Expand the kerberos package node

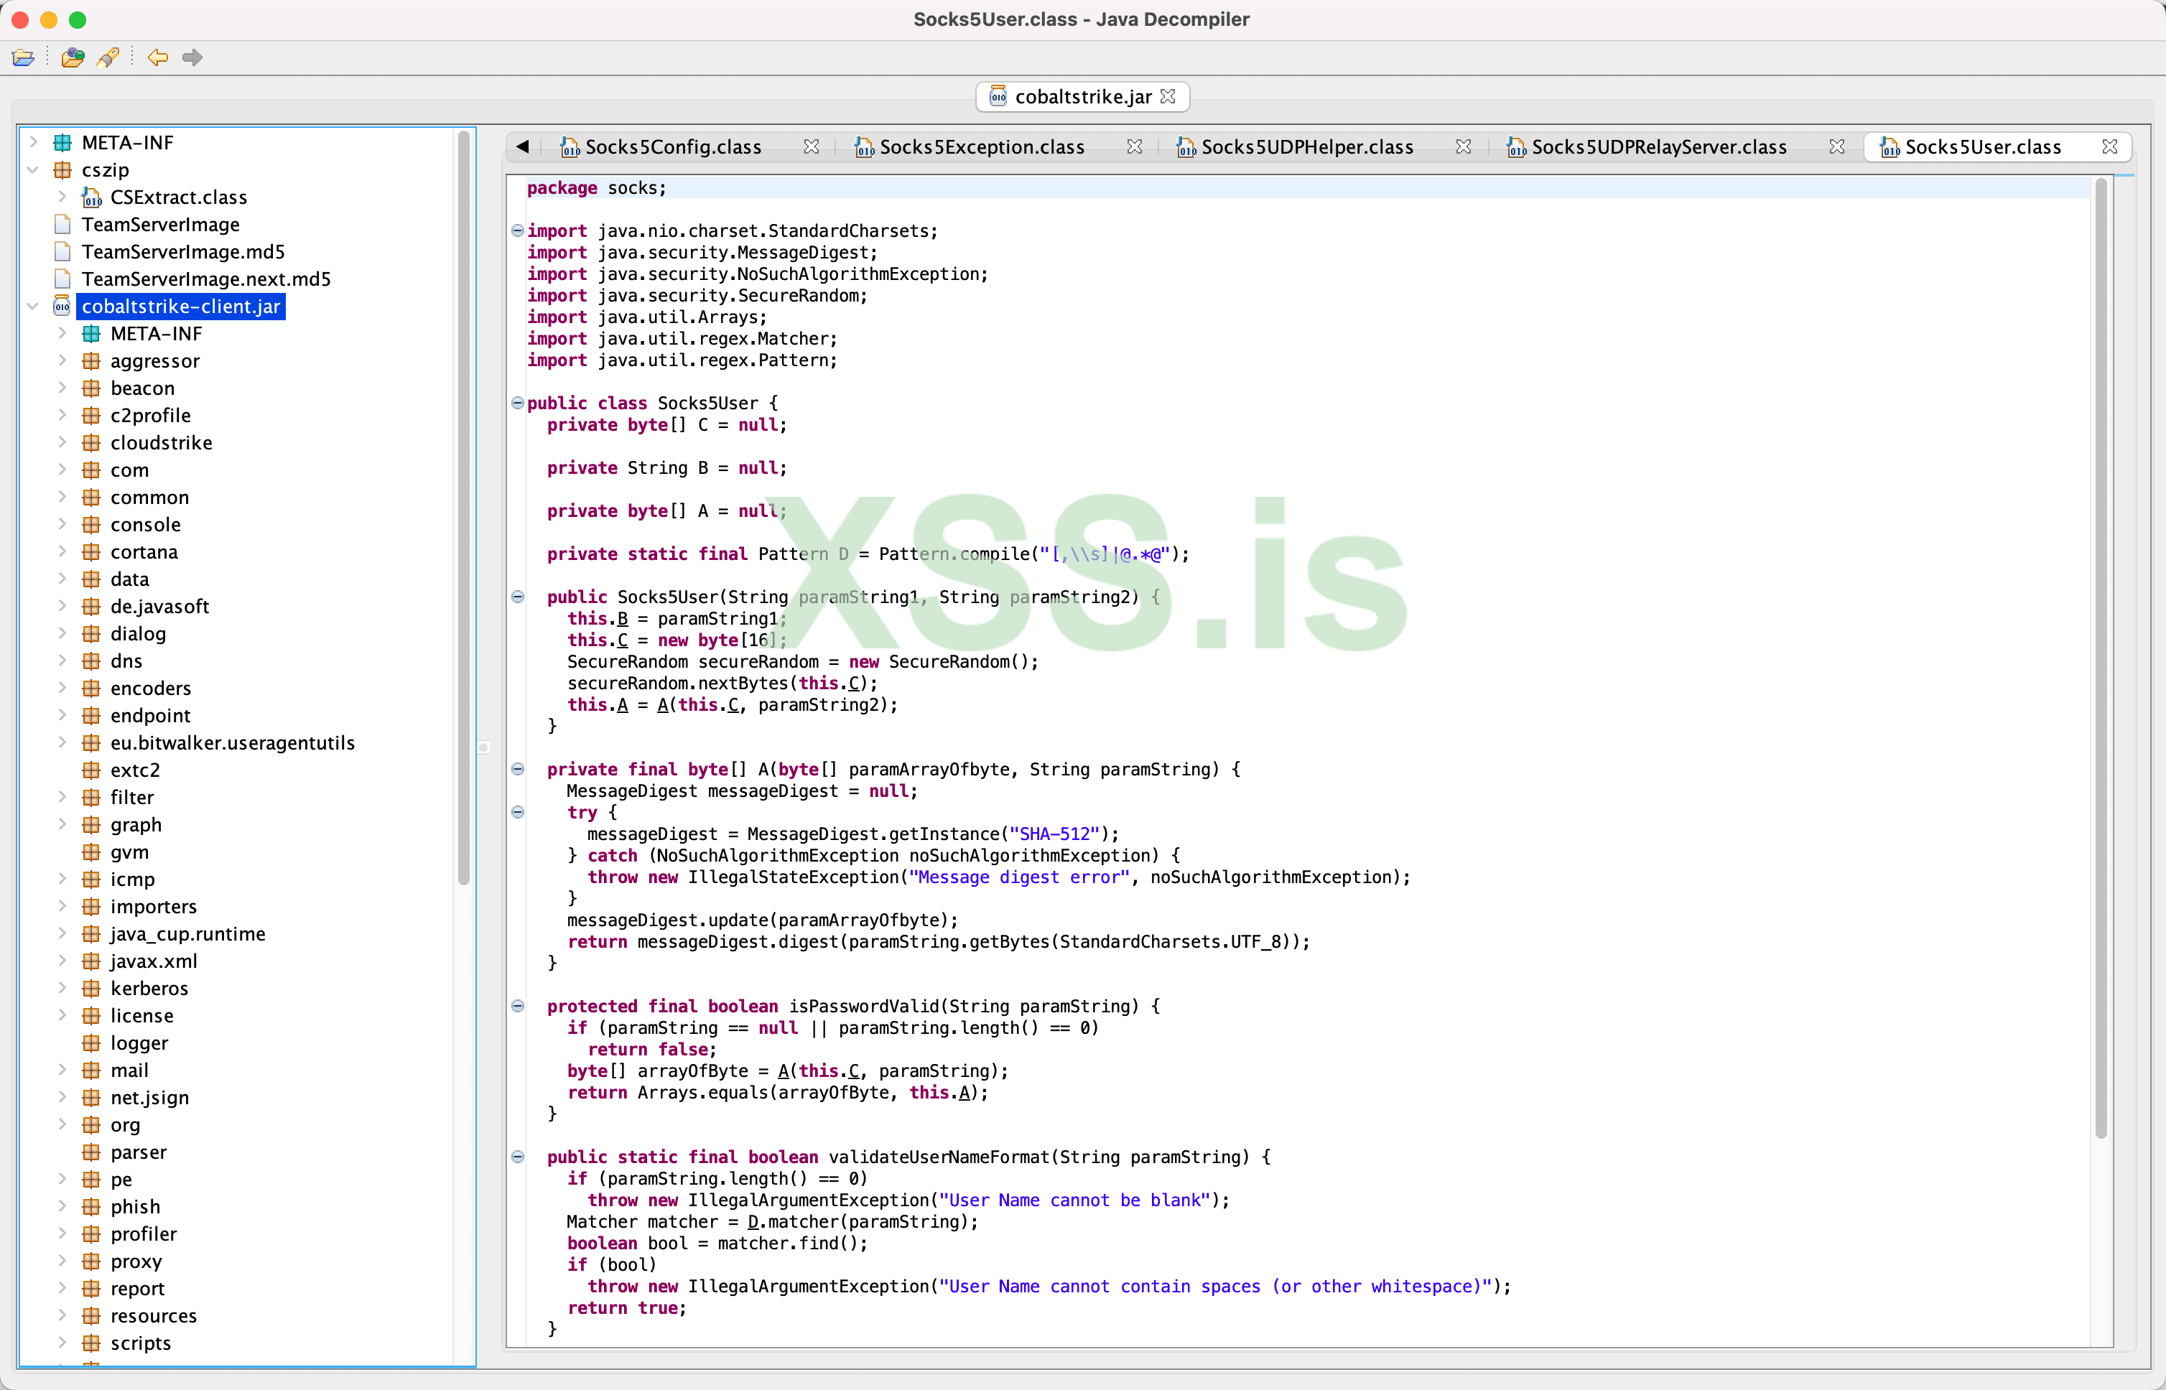point(61,989)
